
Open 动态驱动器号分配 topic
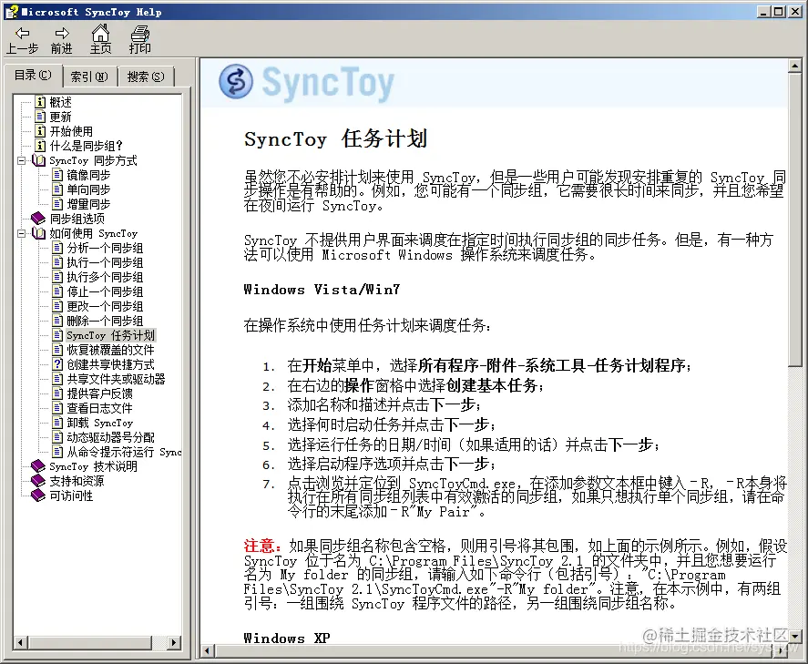coord(110,437)
